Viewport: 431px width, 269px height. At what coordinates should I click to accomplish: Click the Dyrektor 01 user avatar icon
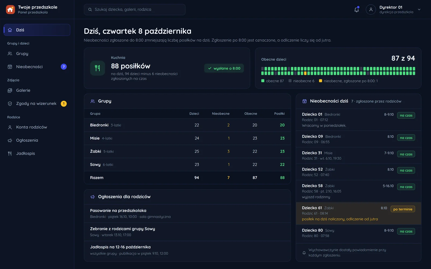pos(371,9)
